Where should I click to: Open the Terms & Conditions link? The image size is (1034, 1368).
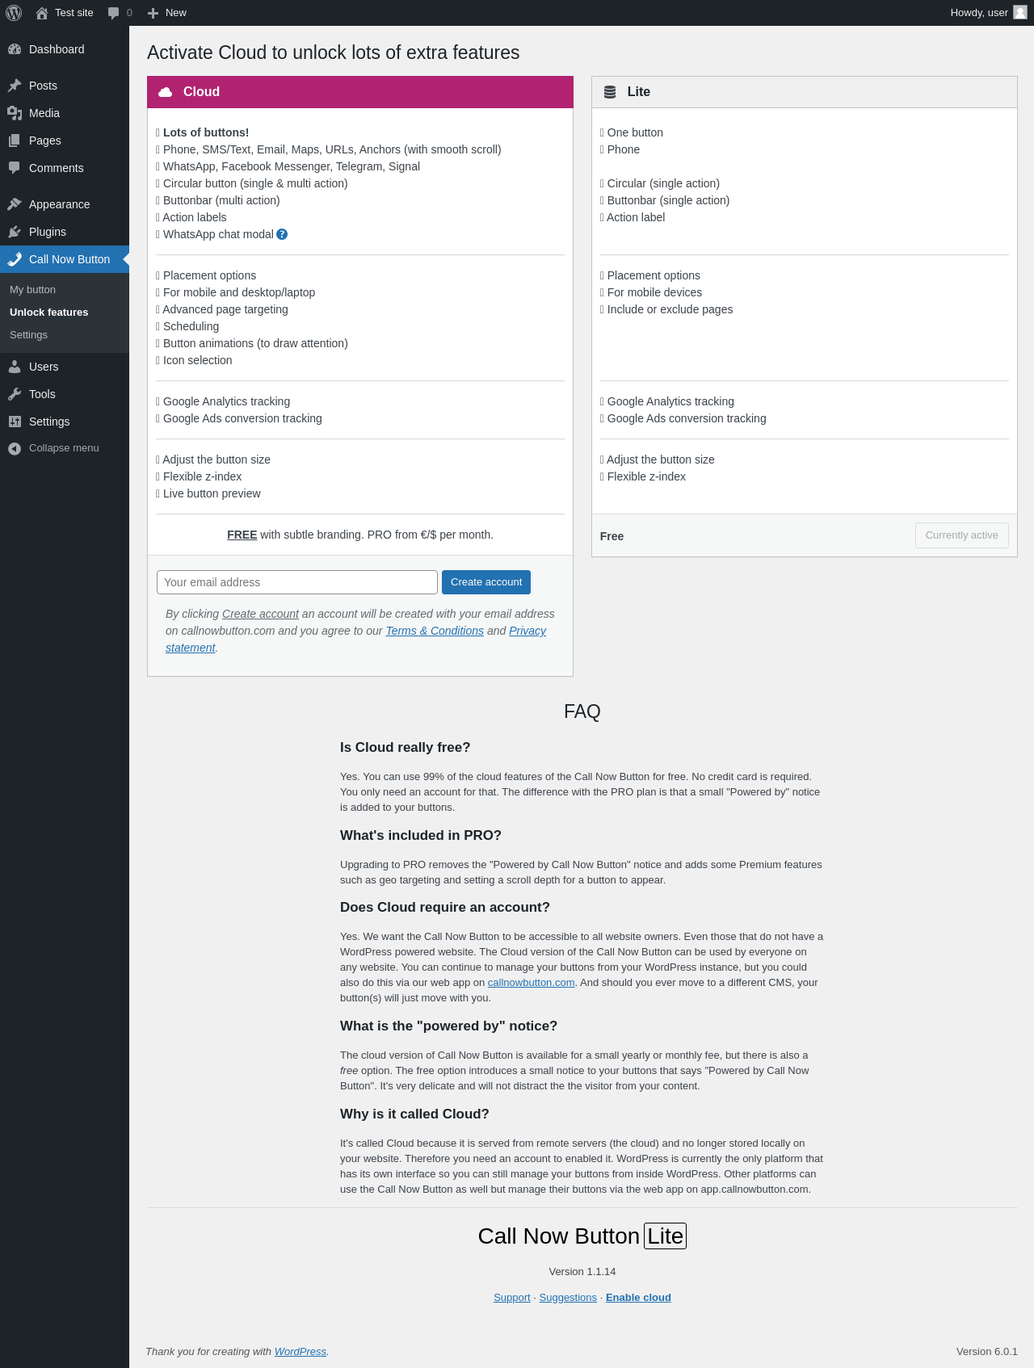point(435,631)
